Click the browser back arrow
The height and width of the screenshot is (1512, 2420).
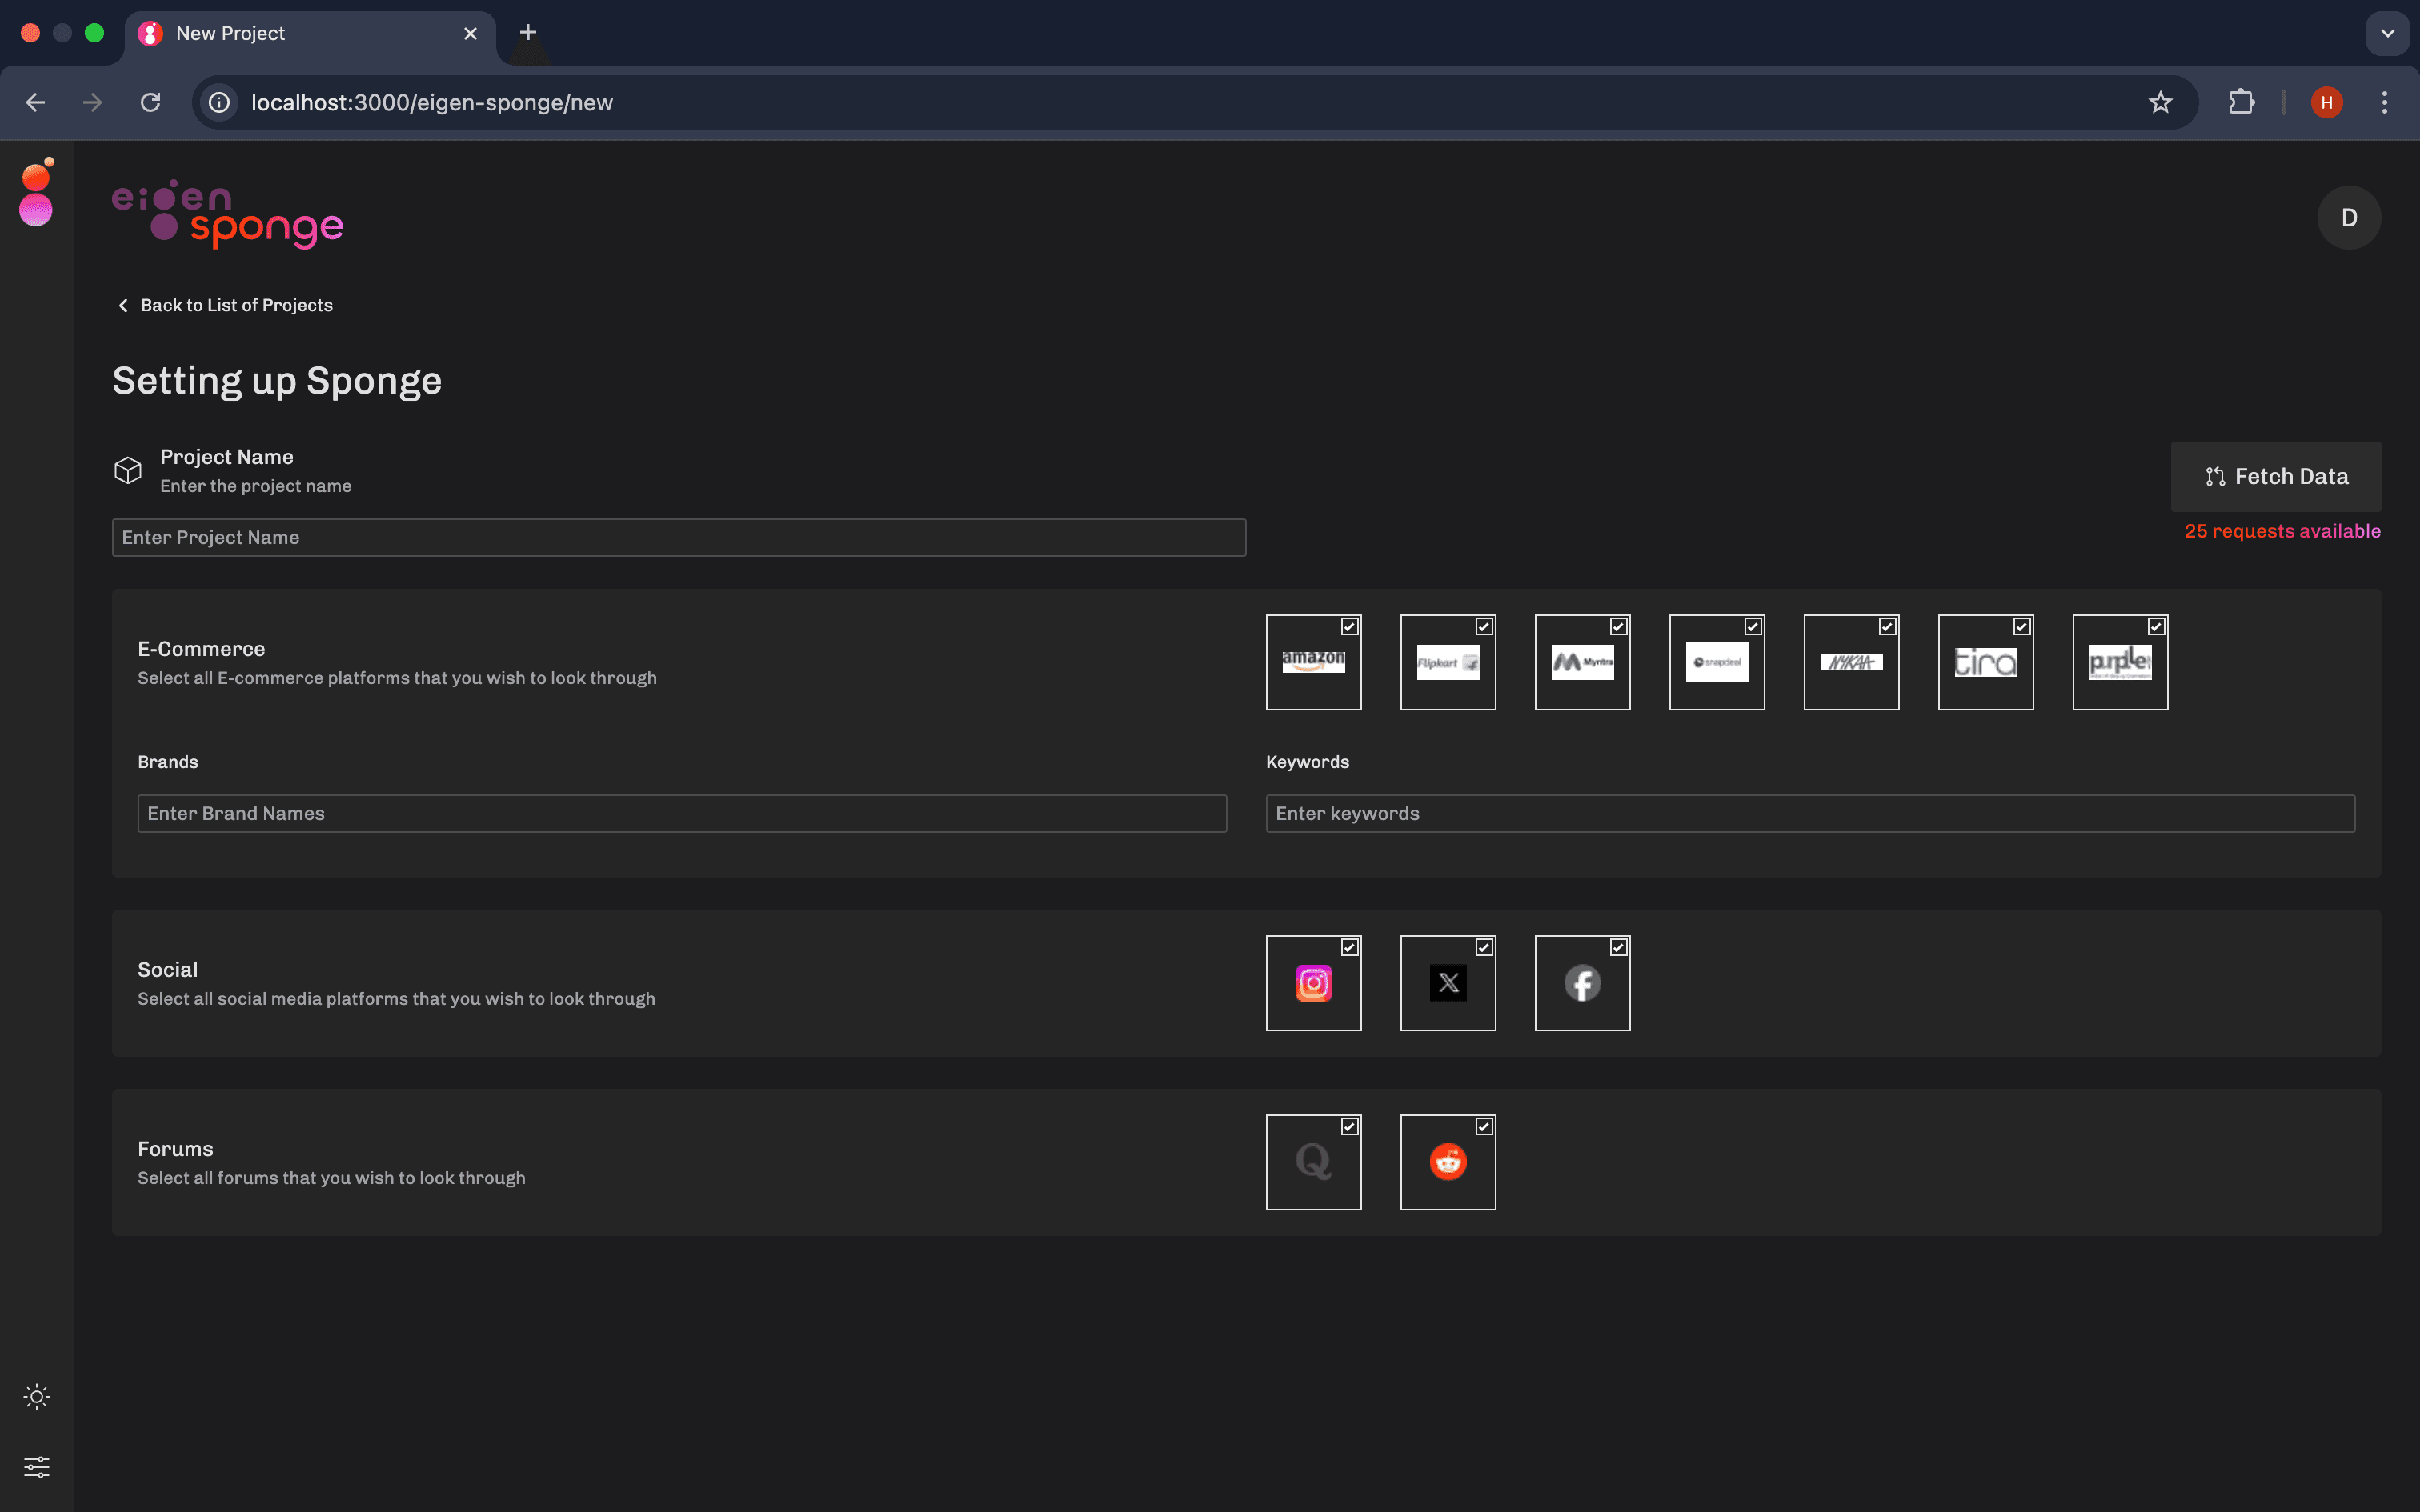[36, 102]
